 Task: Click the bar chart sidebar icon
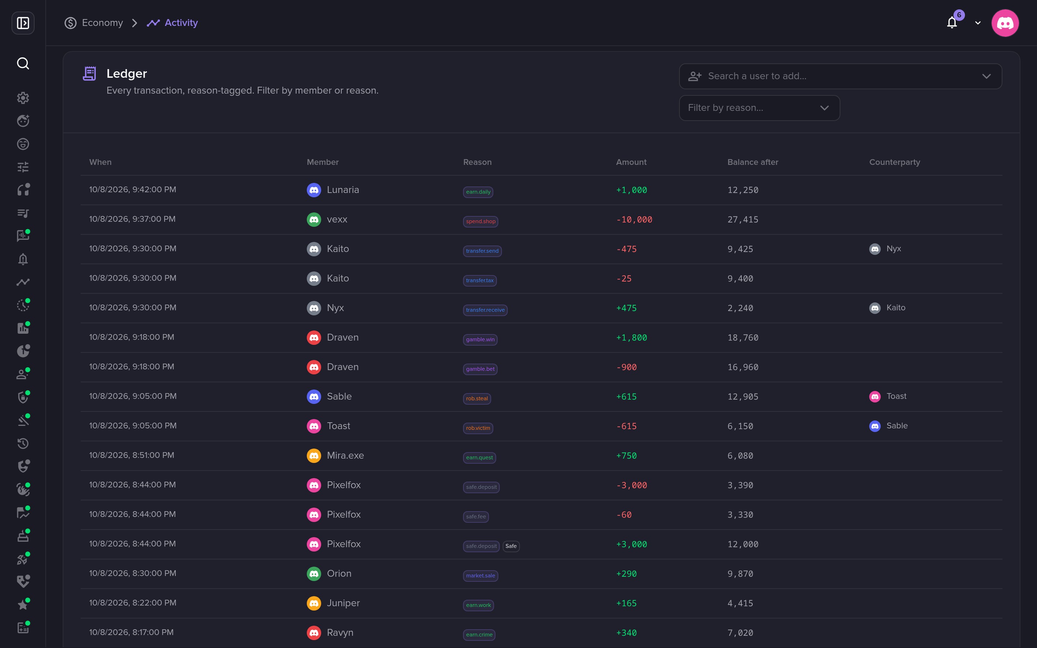click(x=23, y=328)
